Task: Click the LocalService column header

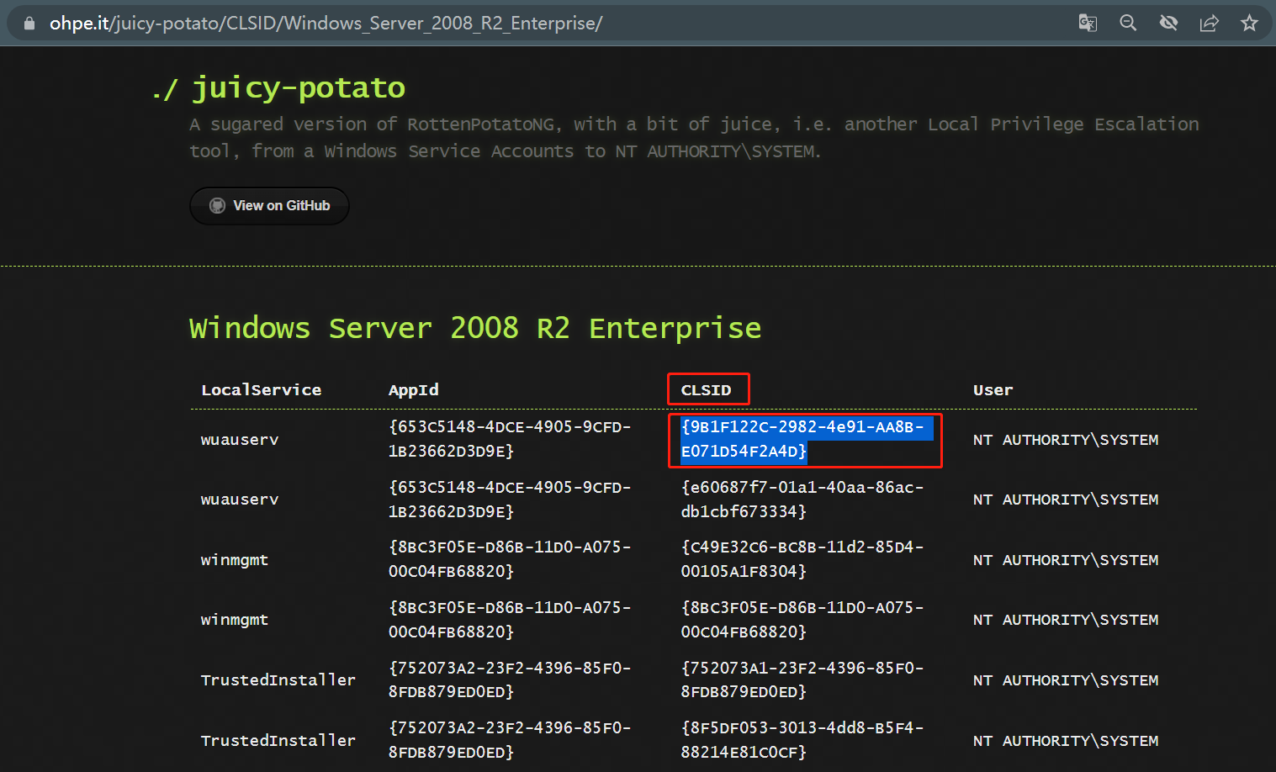Action: coord(261,390)
